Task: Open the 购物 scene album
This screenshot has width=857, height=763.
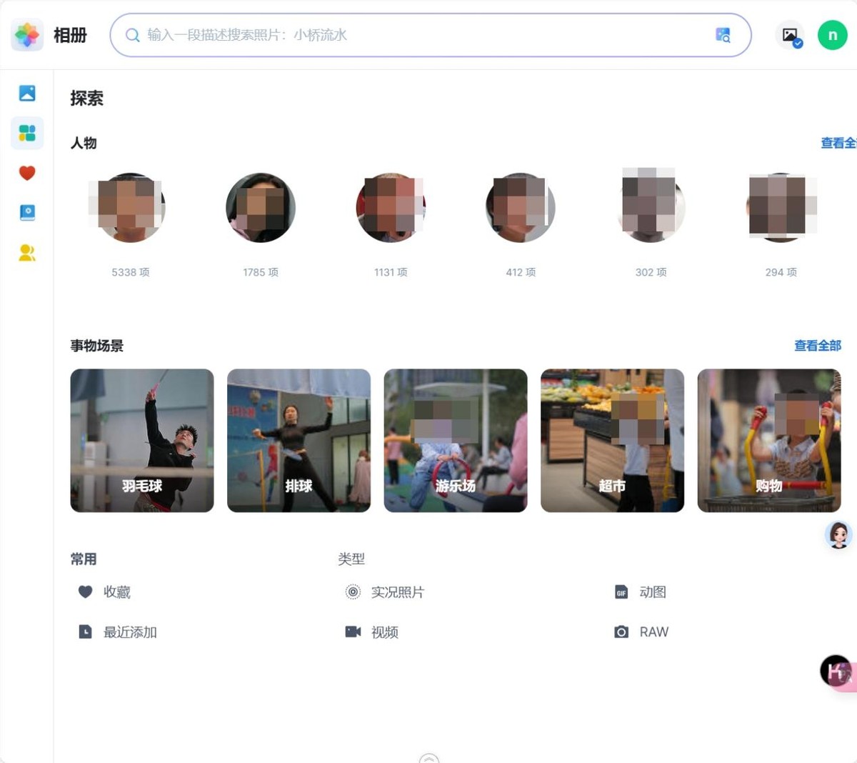Action: coord(769,440)
